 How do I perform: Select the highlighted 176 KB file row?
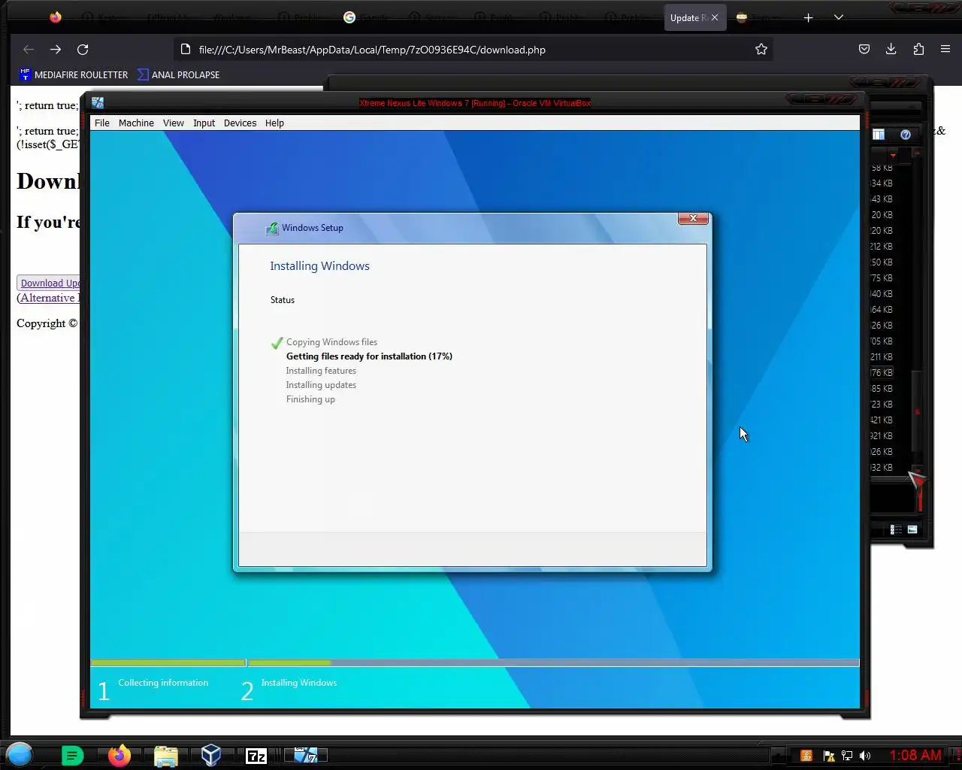882,373
